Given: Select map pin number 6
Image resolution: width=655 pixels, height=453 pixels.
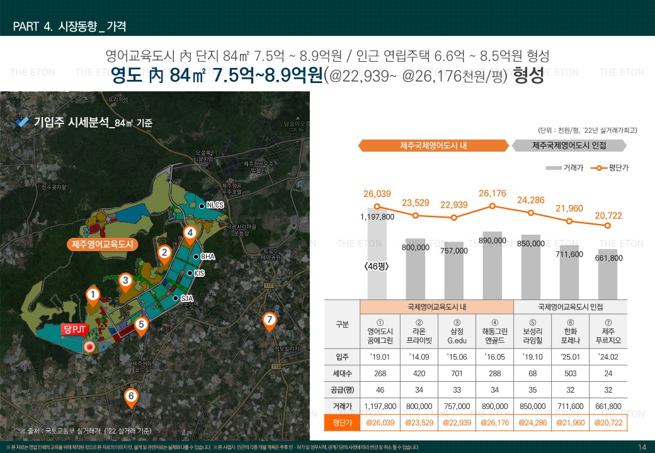Looking at the screenshot, I should click(x=130, y=396).
